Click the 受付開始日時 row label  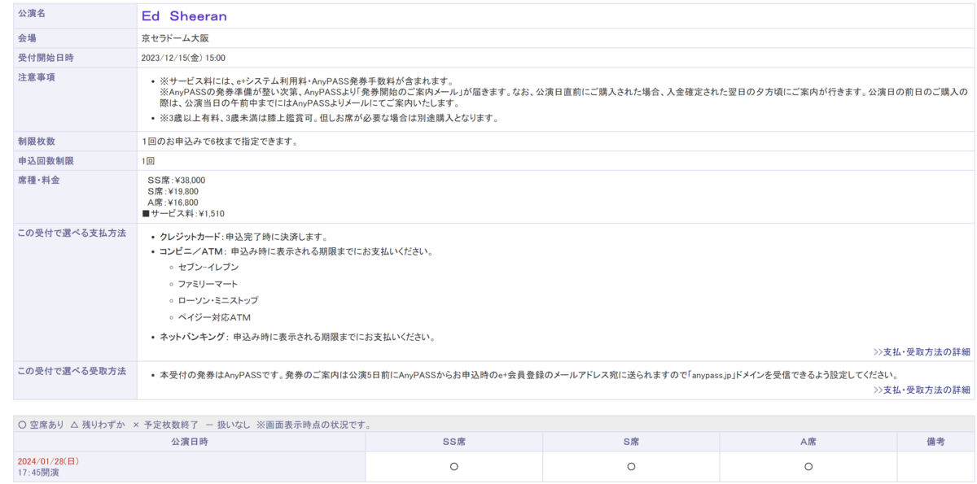pyautogui.click(x=46, y=58)
